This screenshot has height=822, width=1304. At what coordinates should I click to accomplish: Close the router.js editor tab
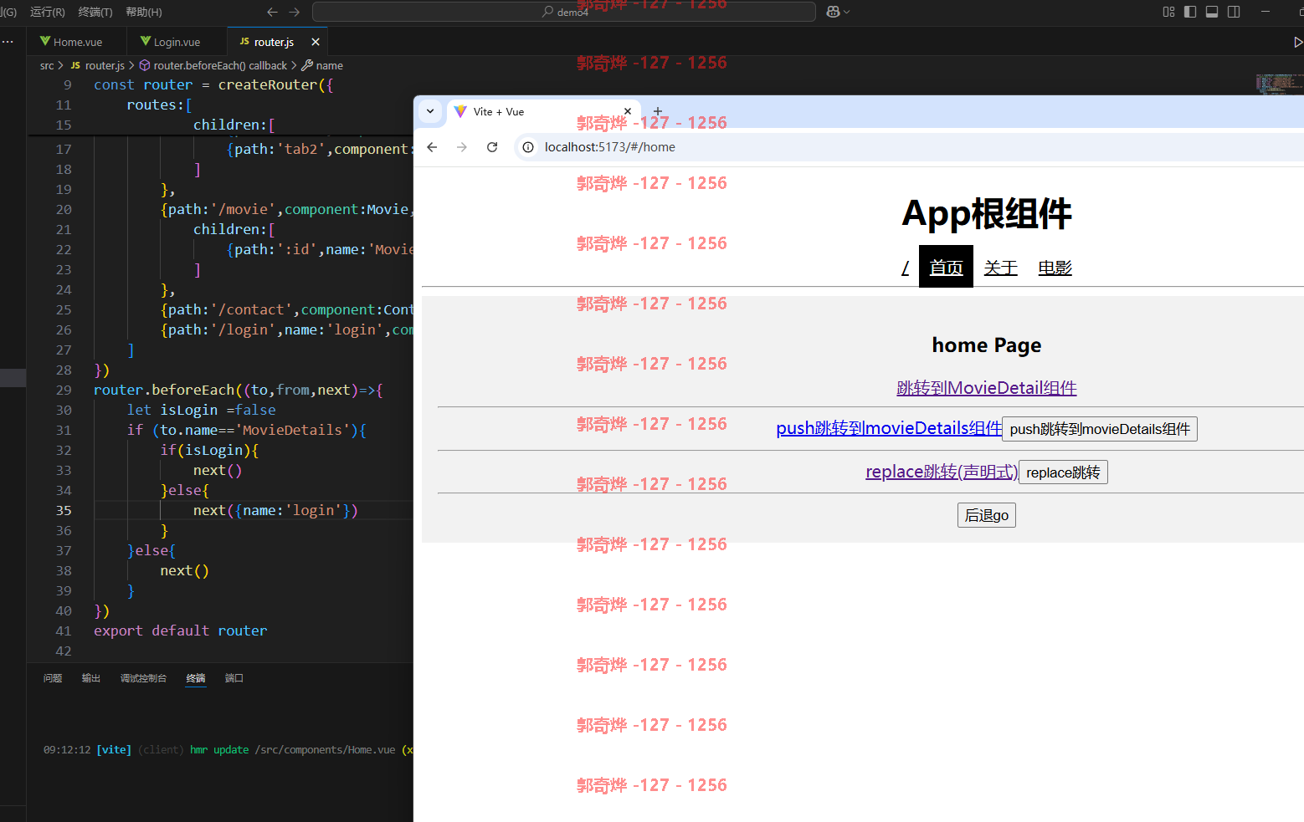tap(316, 42)
